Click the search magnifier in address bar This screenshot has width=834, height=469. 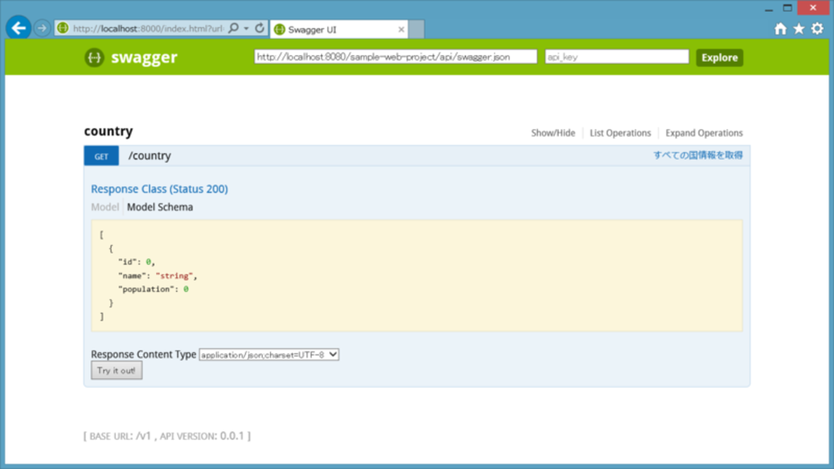[x=234, y=28]
